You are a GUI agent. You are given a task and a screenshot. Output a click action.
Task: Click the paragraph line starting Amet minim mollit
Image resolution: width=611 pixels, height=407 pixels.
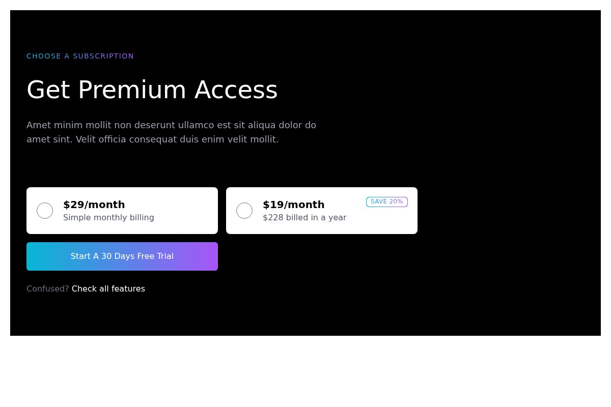(171, 125)
